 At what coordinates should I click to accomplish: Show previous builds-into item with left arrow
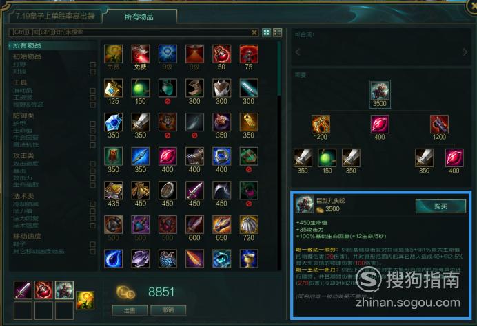pos(298,52)
